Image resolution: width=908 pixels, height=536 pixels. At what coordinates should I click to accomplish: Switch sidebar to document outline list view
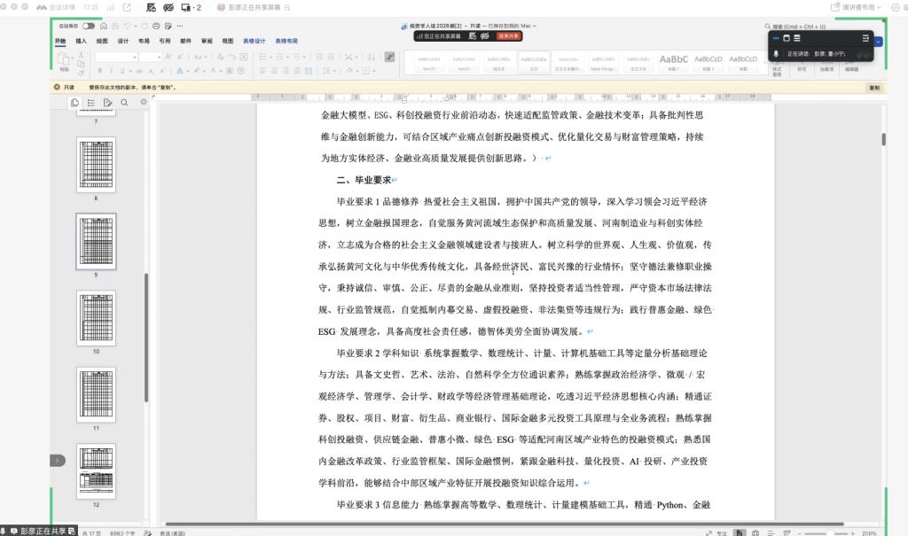coord(91,103)
